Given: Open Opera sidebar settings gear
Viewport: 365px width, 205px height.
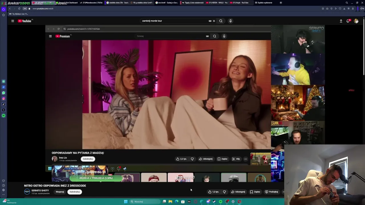Looking at the screenshot, I should pos(3,190).
